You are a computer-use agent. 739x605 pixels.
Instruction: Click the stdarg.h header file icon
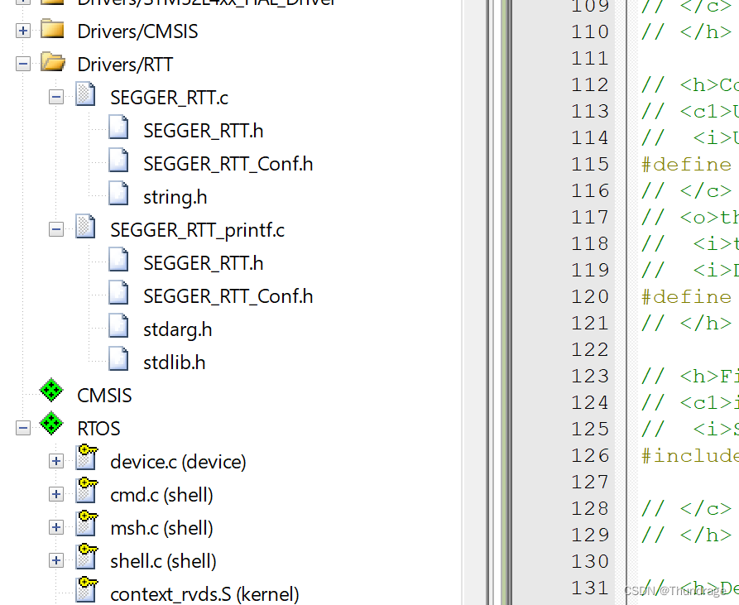tap(117, 328)
